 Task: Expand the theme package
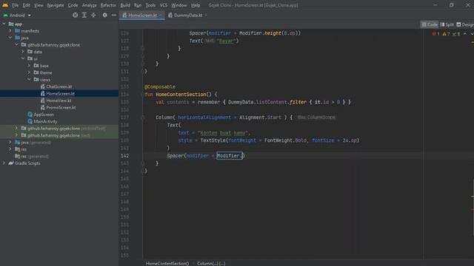[x=30, y=72]
